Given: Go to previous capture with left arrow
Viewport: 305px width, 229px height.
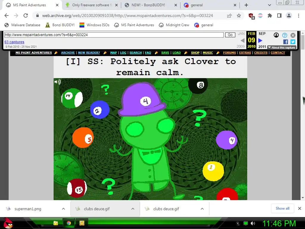Looking at the screenshot, I should click(x=242, y=41).
